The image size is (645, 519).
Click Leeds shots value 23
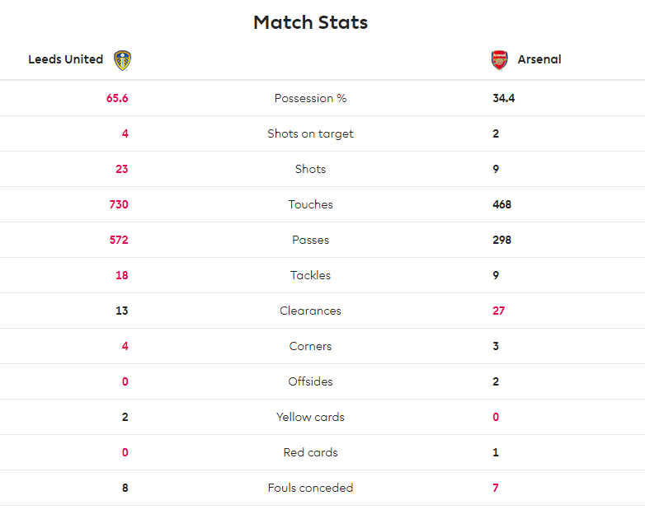[x=122, y=169]
